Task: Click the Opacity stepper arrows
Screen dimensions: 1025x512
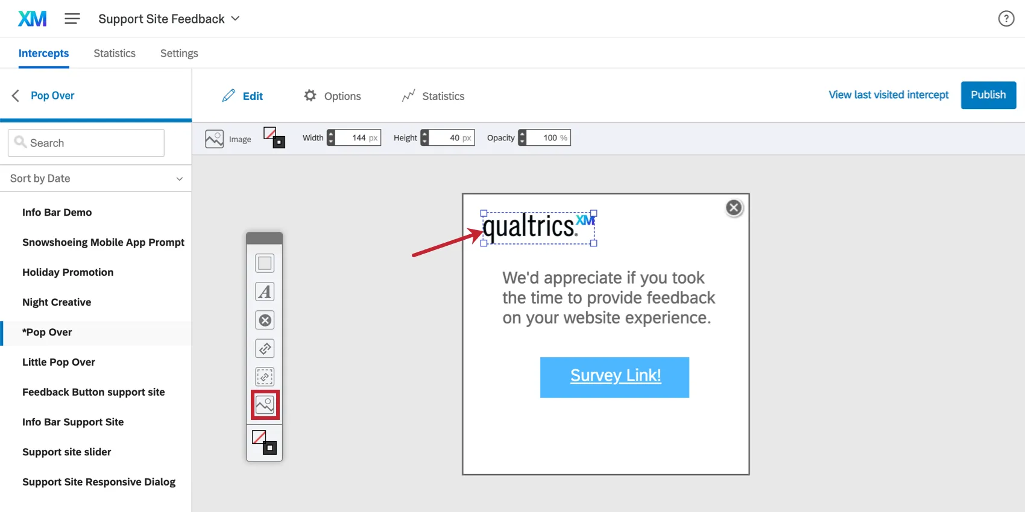Action: pyautogui.click(x=522, y=138)
